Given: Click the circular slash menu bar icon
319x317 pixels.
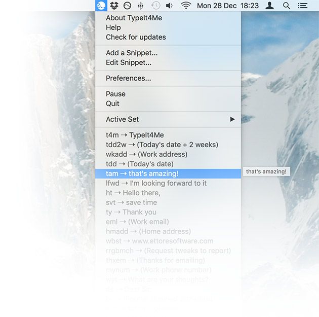Looking at the screenshot, I should coord(128,6).
